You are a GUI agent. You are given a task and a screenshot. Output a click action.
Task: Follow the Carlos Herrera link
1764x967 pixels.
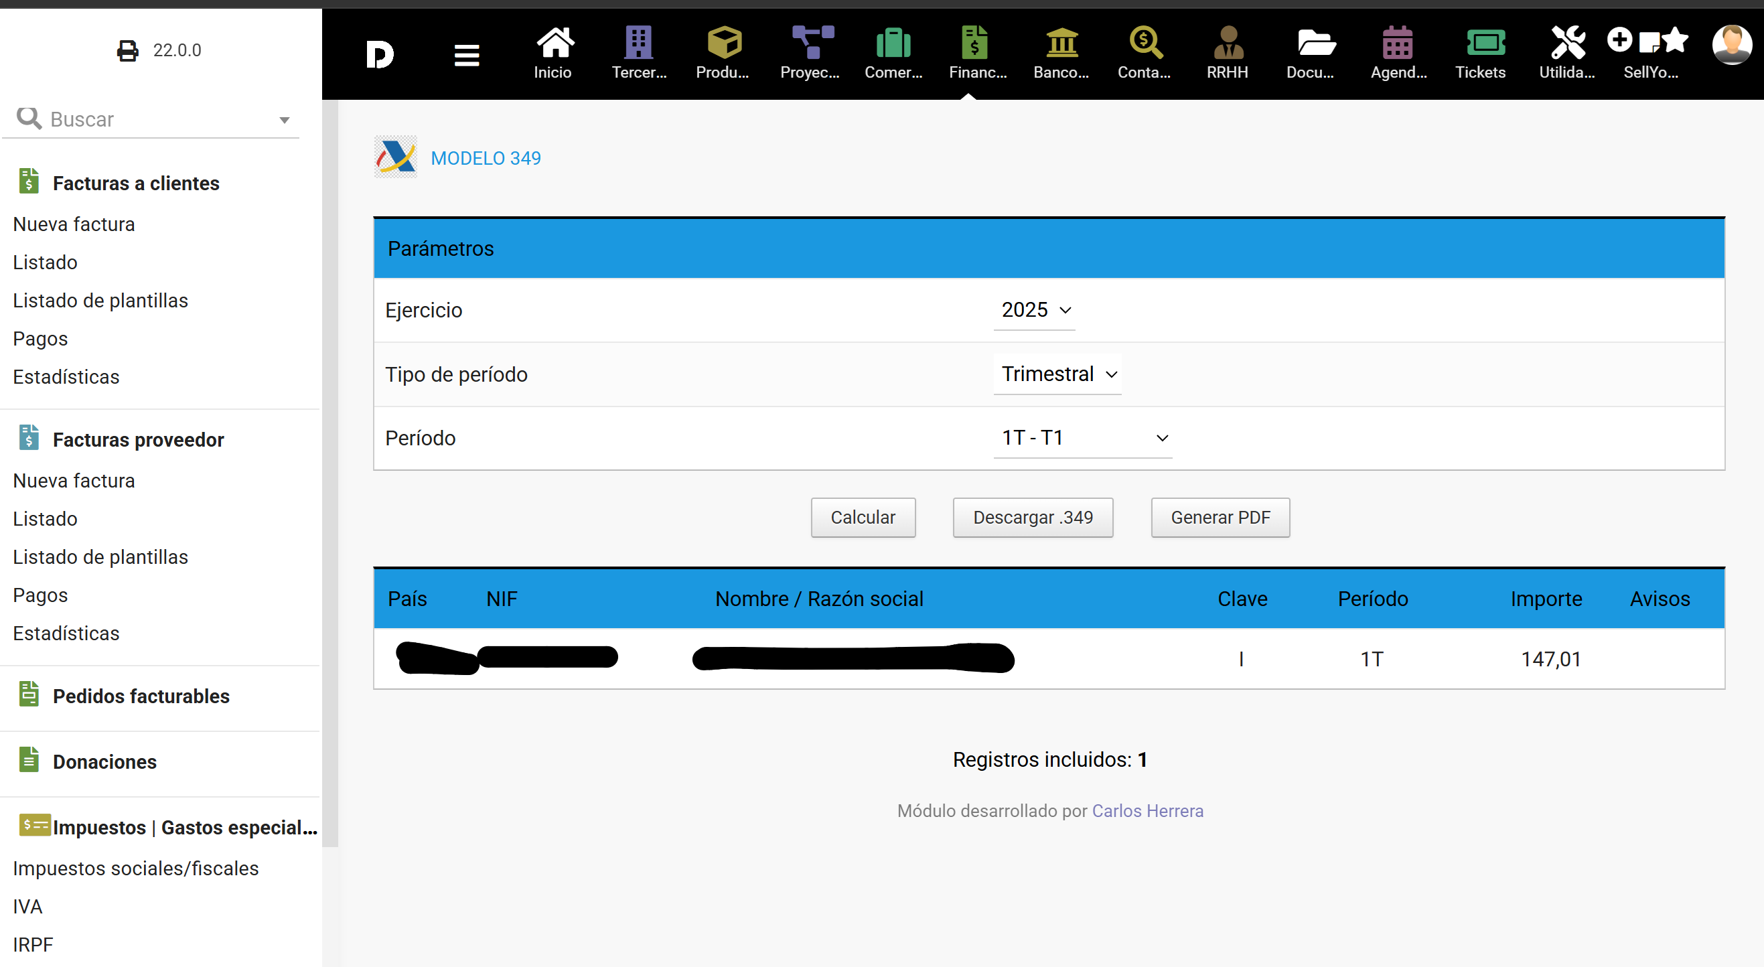click(x=1147, y=810)
